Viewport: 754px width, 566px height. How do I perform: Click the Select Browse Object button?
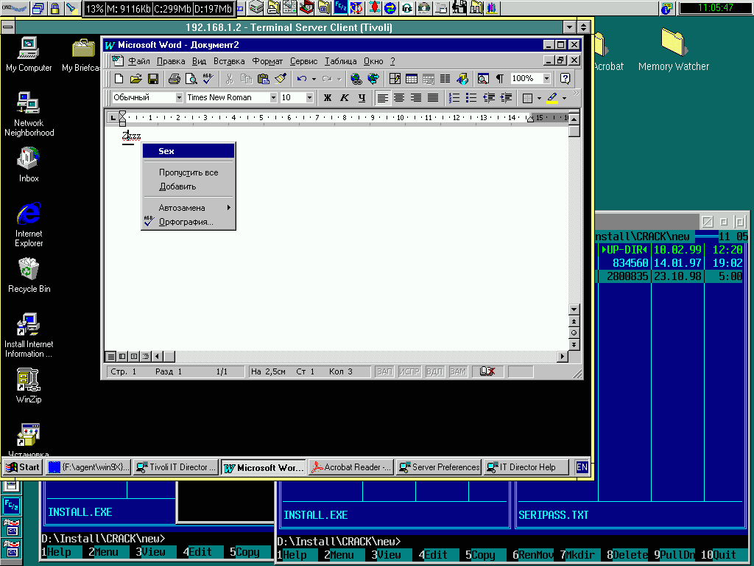[574, 332]
